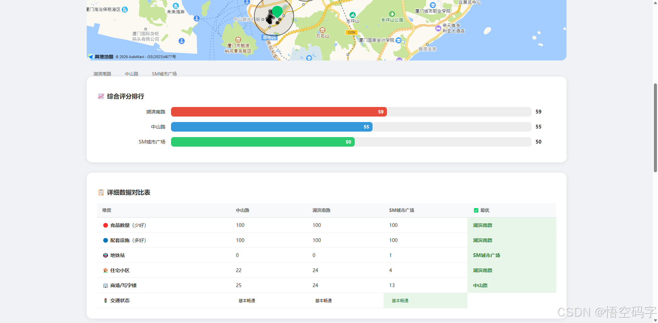Click the 59 score at right of 湖滨南路 bar

[x=538, y=112]
